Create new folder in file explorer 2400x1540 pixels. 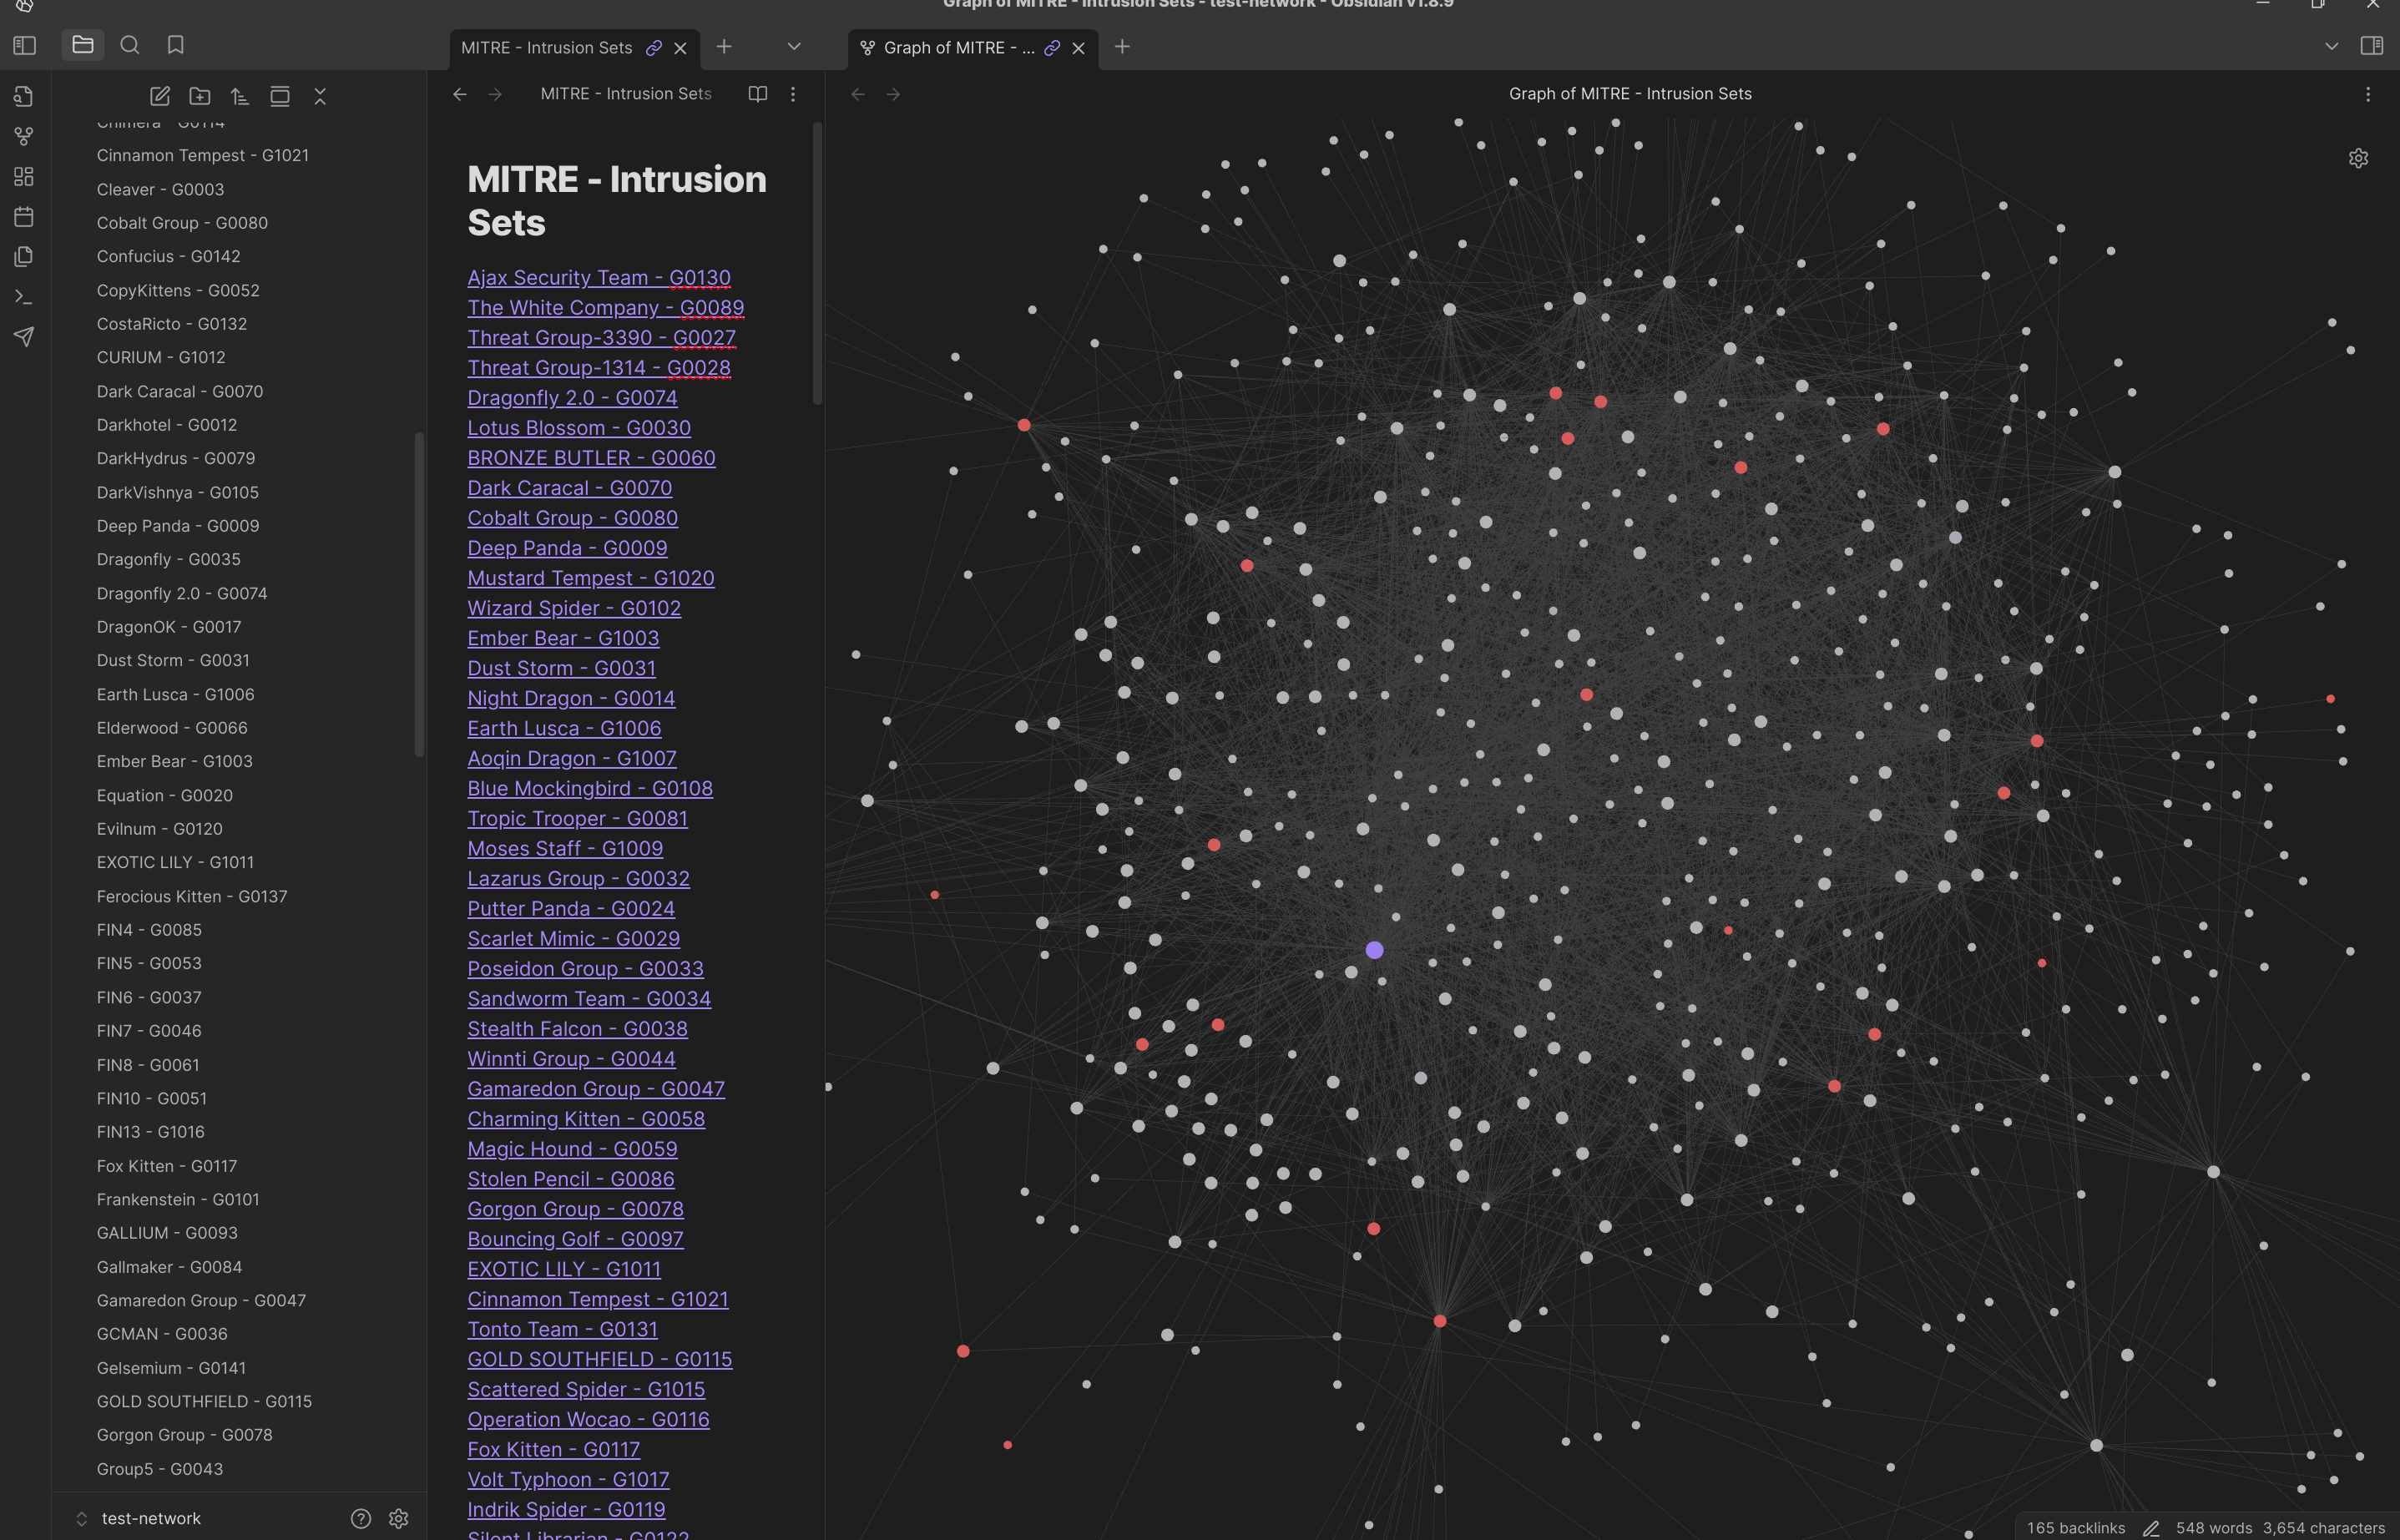click(200, 96)
